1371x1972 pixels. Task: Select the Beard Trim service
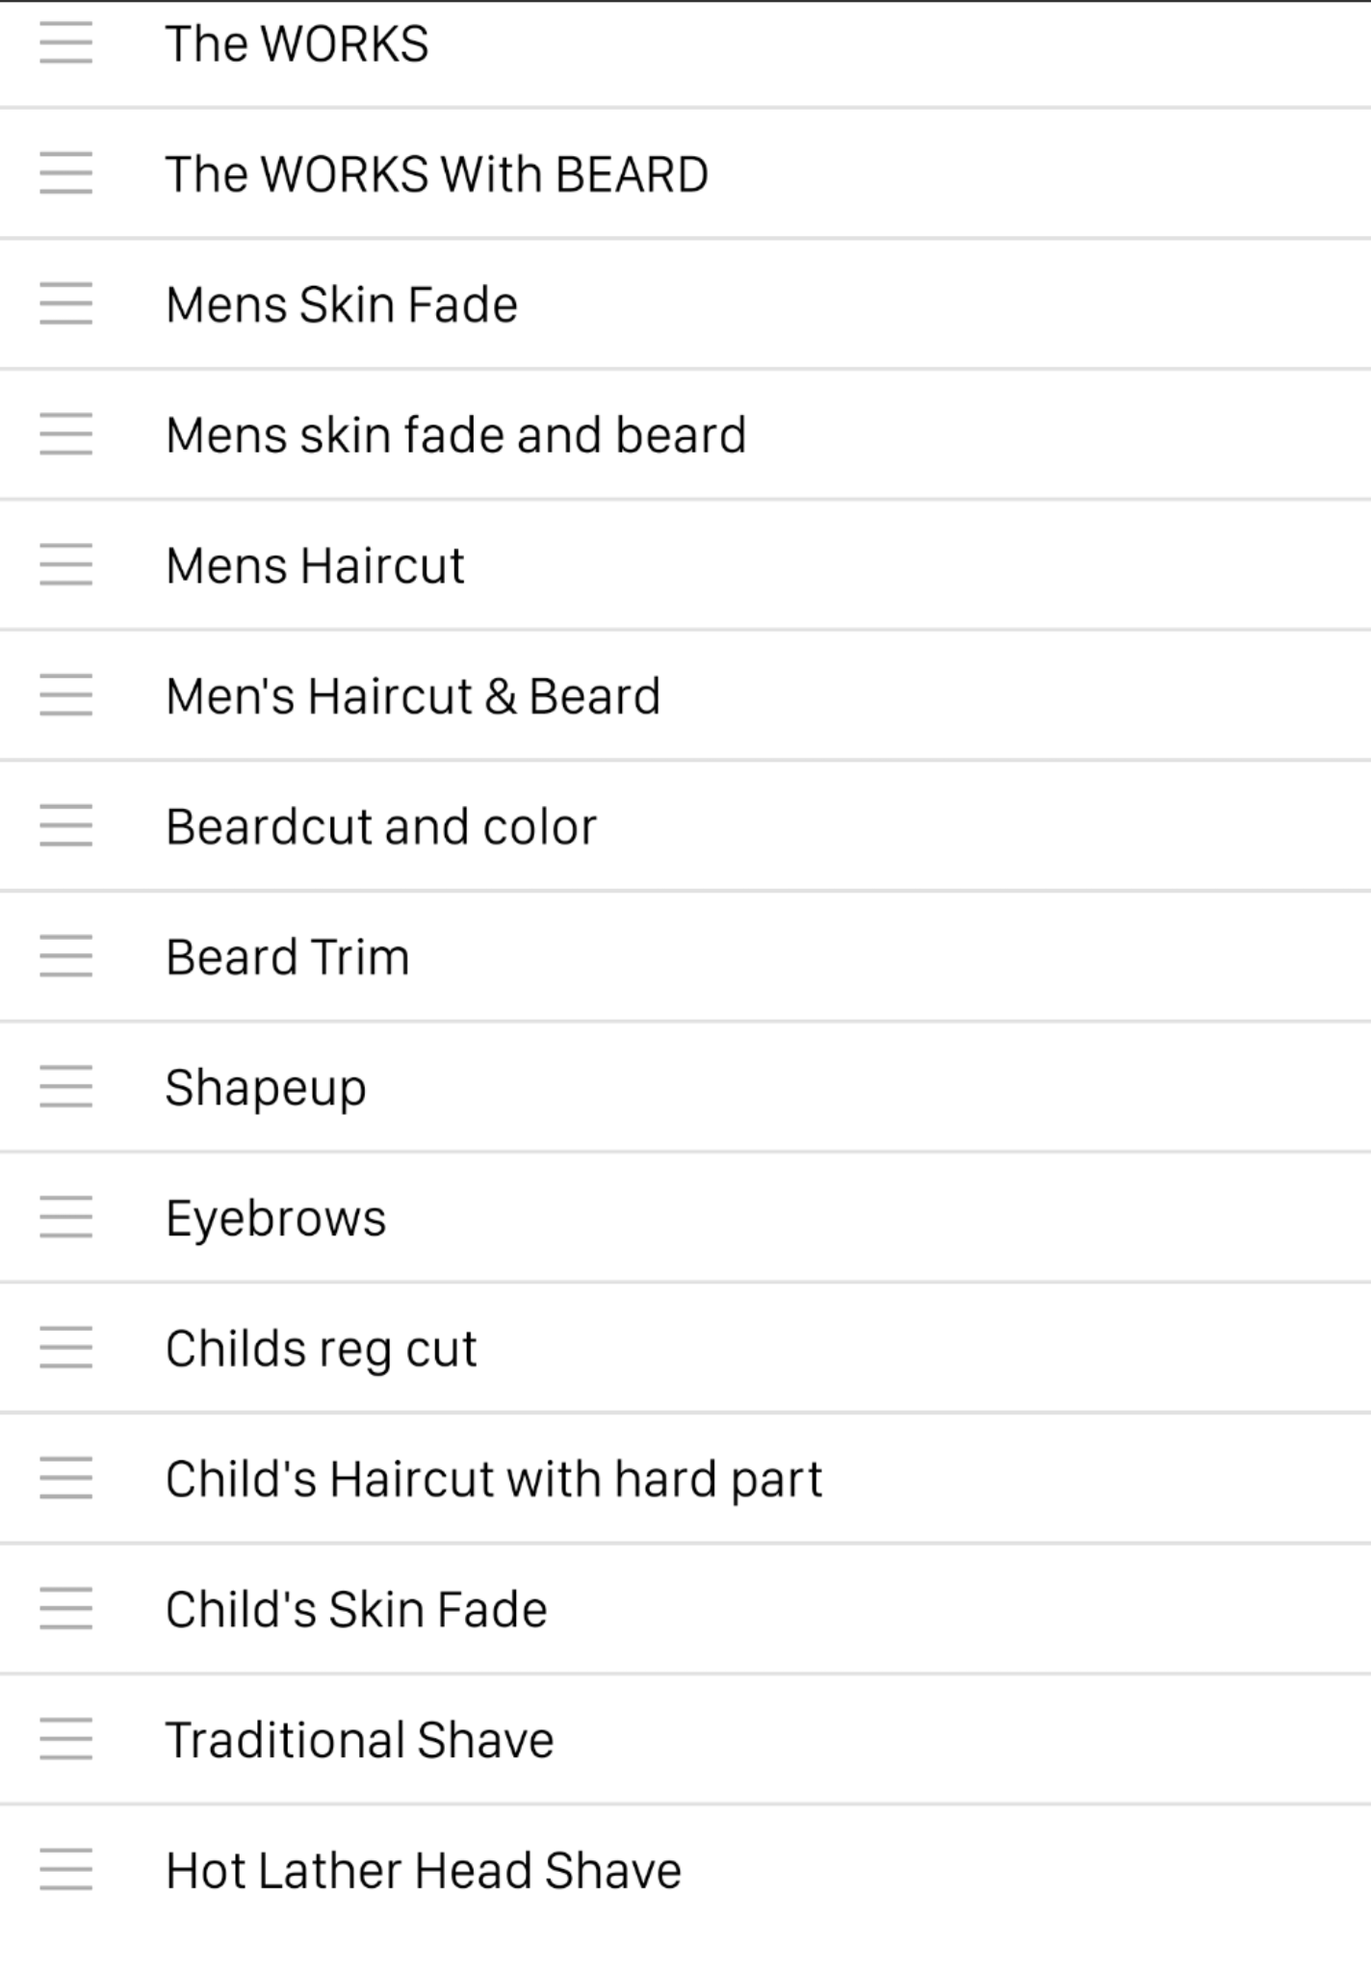(287, 957)
